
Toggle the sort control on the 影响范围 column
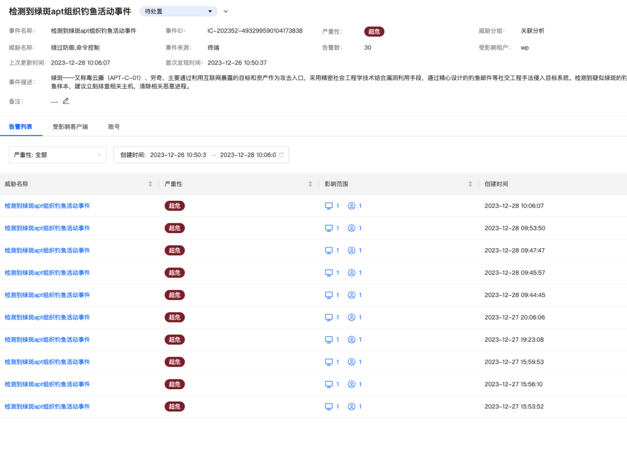click(x=470, y=184)
